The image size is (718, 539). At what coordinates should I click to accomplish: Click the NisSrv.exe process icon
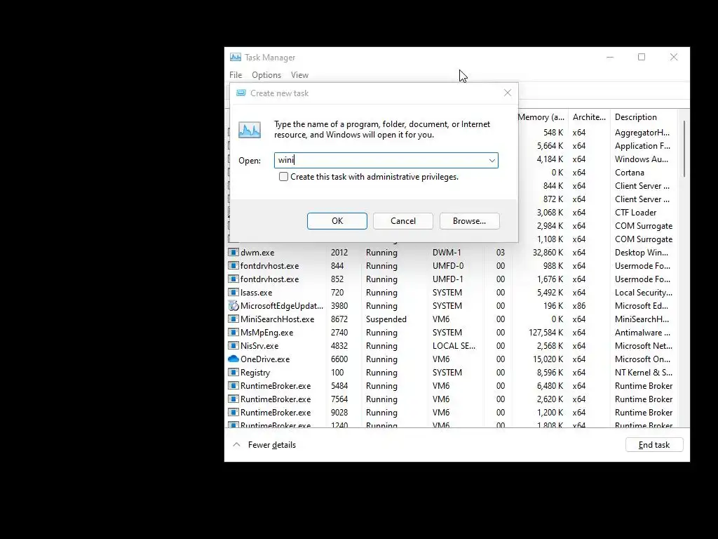pos(233,345)
